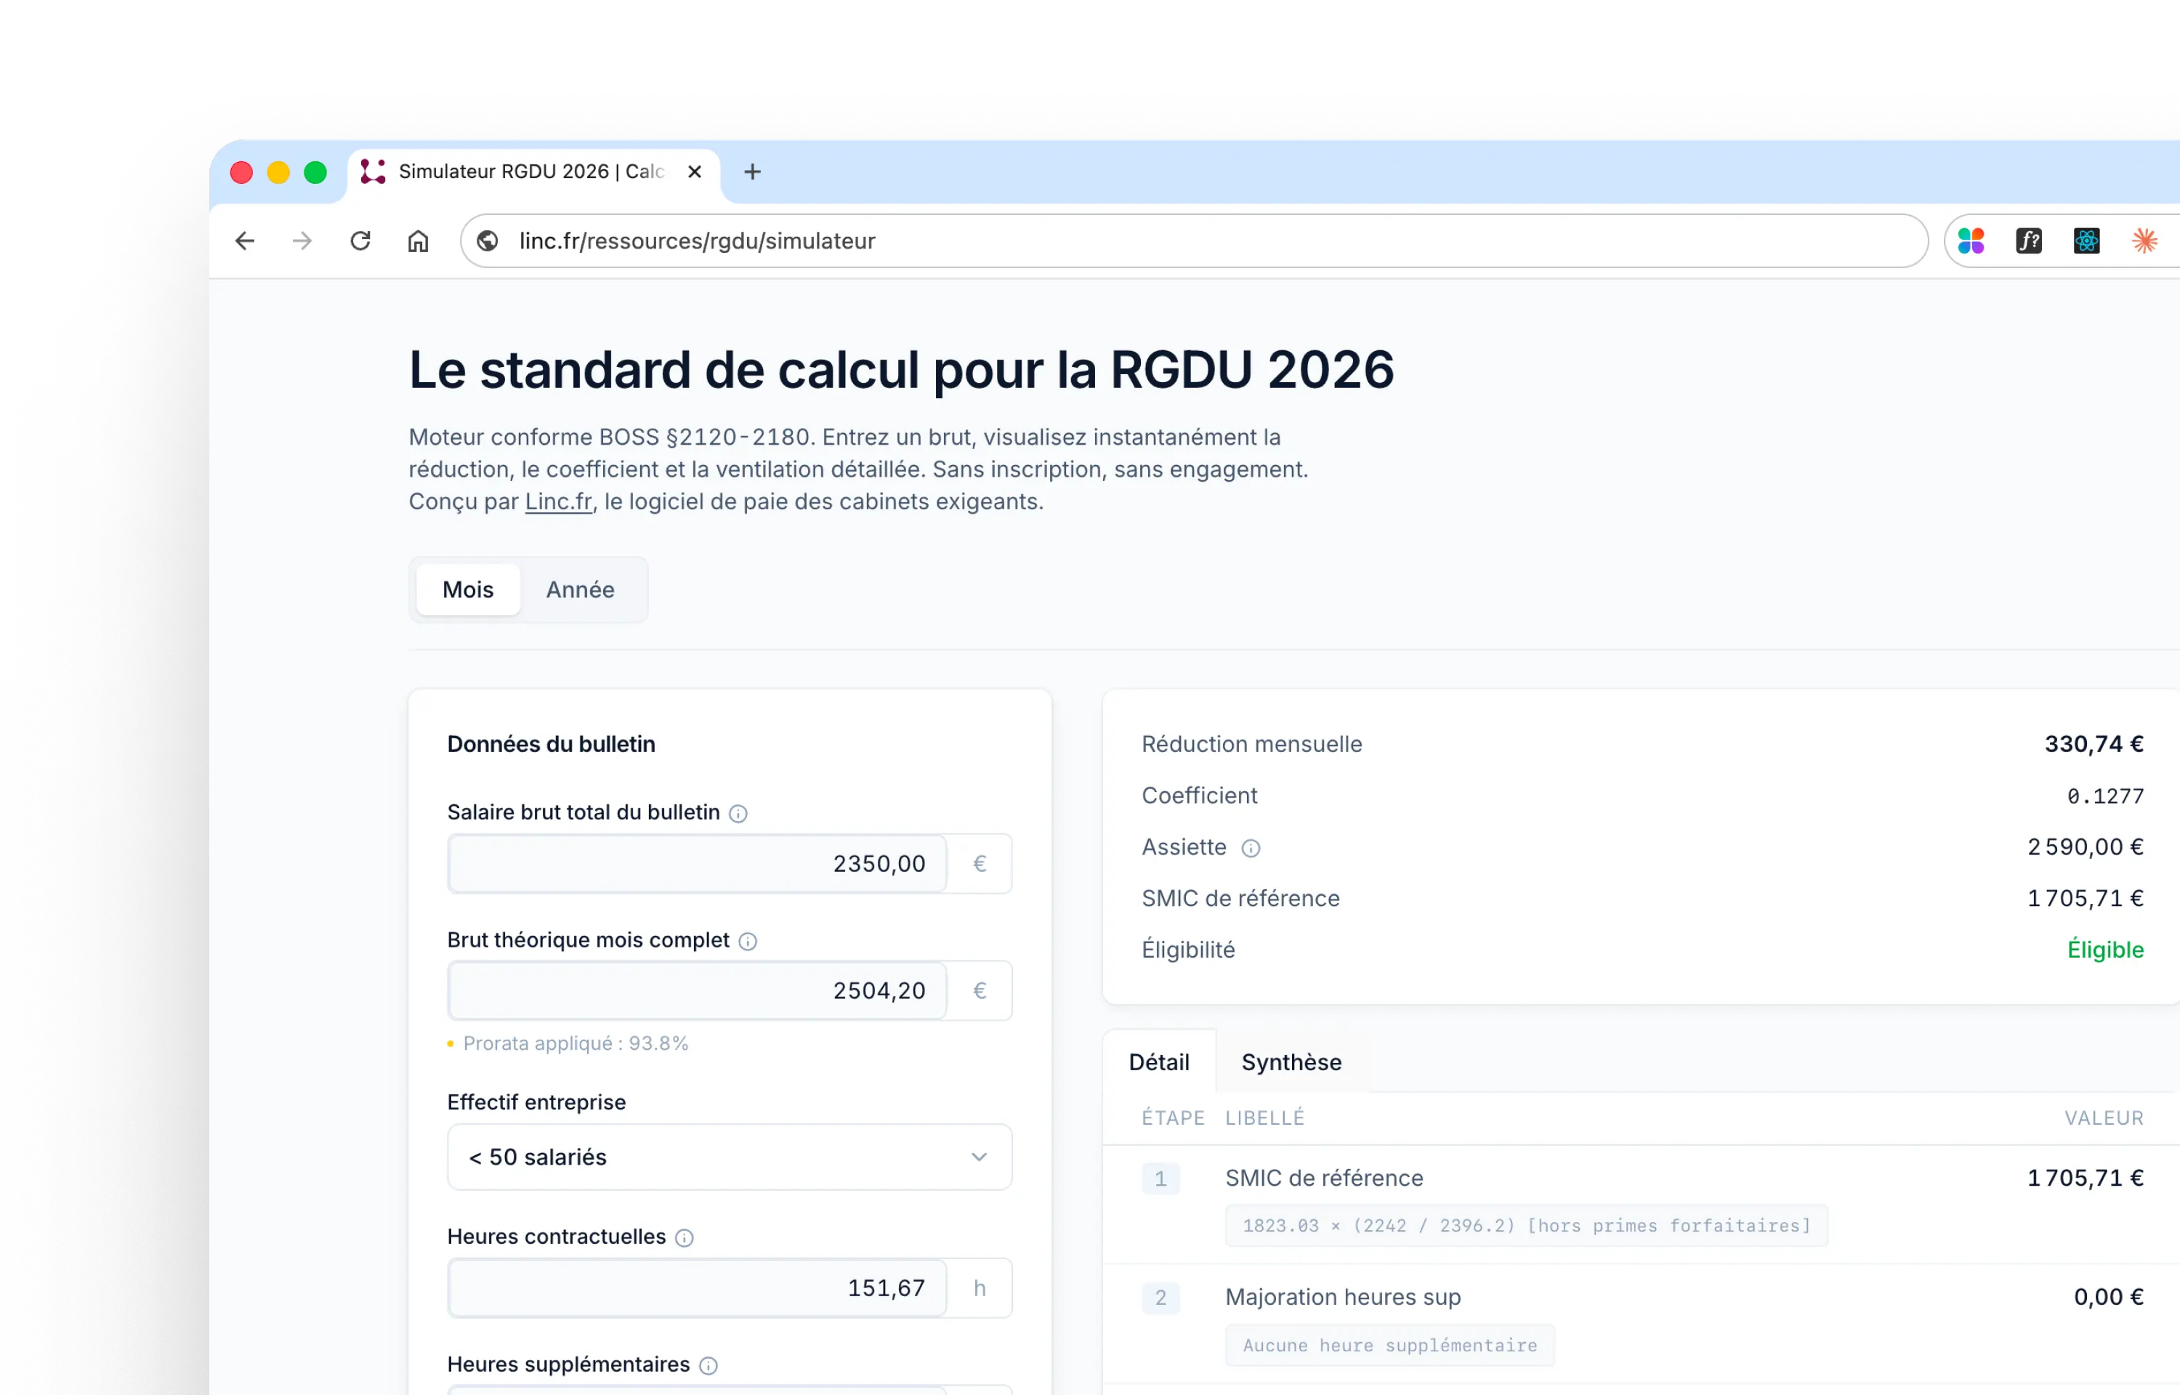This screenshot has width=2180, height=1395.
Task: Open the Linc.fr link in the description
Action: click(x=557, y=501)
